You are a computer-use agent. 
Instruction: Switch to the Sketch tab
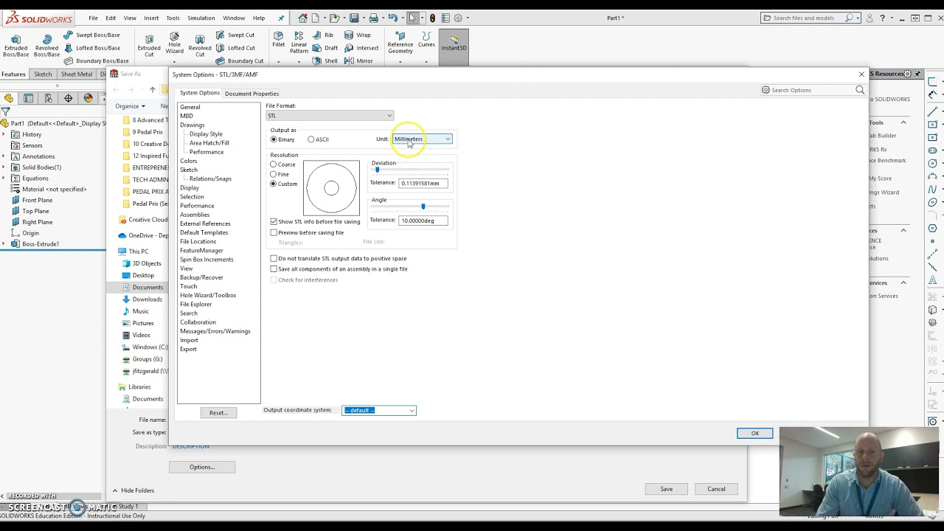click(x=43, y=74)
